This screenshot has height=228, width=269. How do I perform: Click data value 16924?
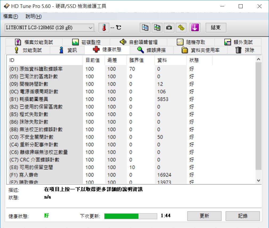point(164,175)
